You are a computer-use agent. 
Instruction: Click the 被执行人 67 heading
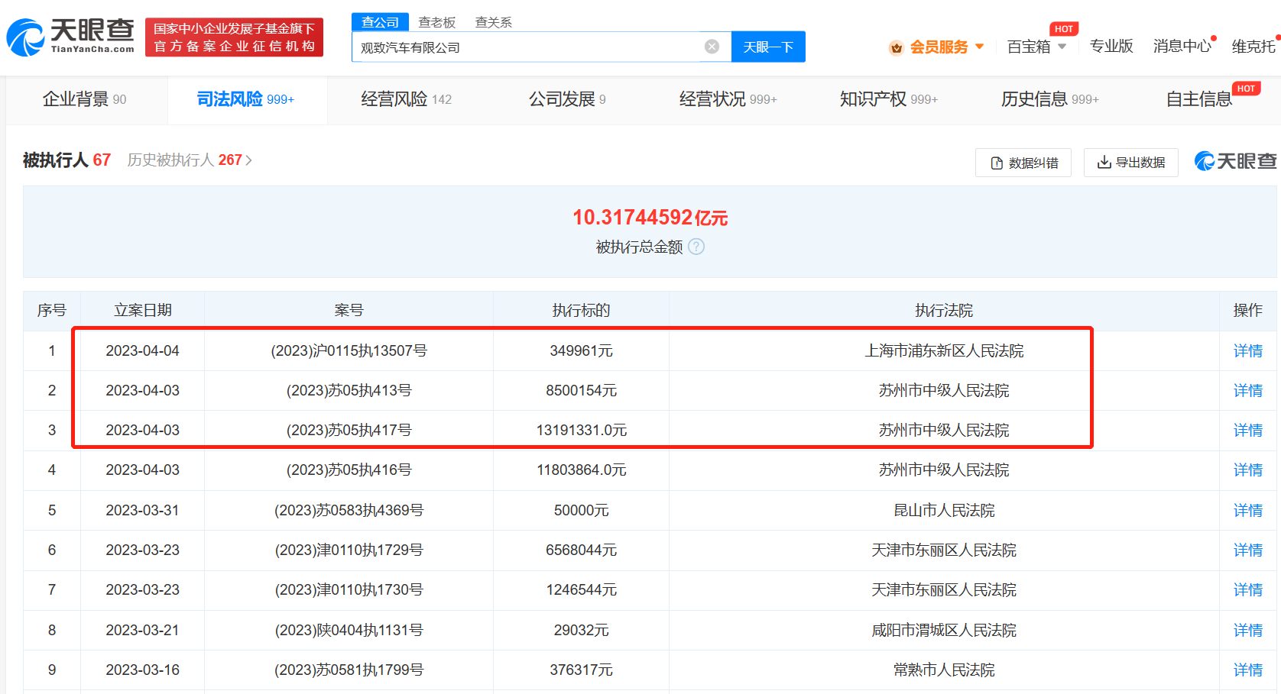[x=66, y=160]
